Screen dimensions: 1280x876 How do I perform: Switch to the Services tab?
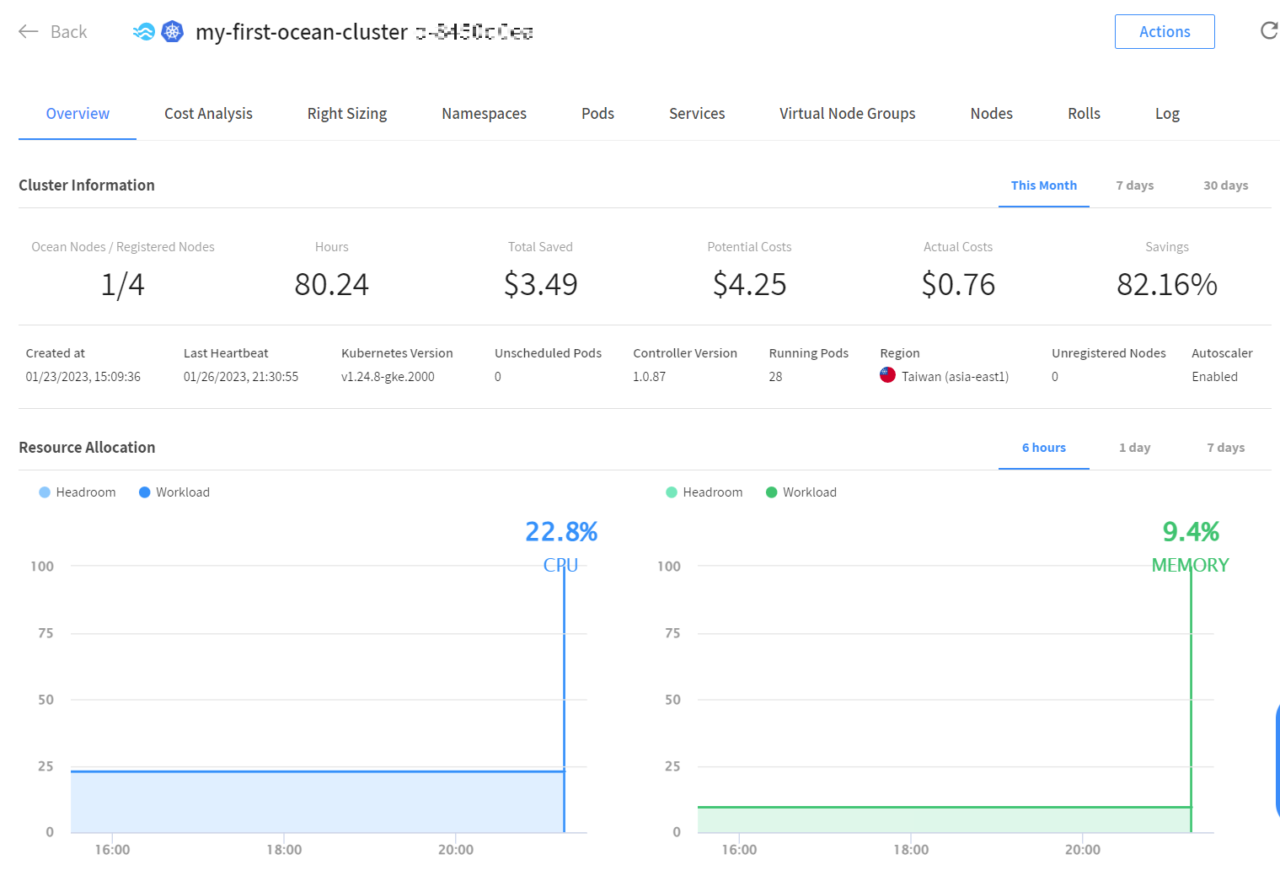coord(697,114)
